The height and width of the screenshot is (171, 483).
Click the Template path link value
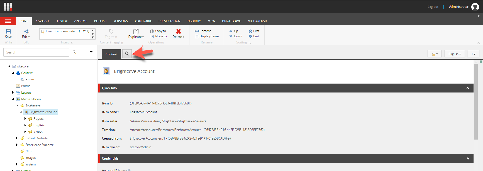198,130
